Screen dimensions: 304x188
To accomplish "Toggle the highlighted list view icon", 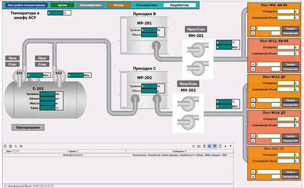I will click(209, 146).
